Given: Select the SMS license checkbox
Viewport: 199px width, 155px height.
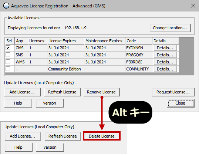Looking at the screenshot, I should pyautogui.click(x=8, y=55).
